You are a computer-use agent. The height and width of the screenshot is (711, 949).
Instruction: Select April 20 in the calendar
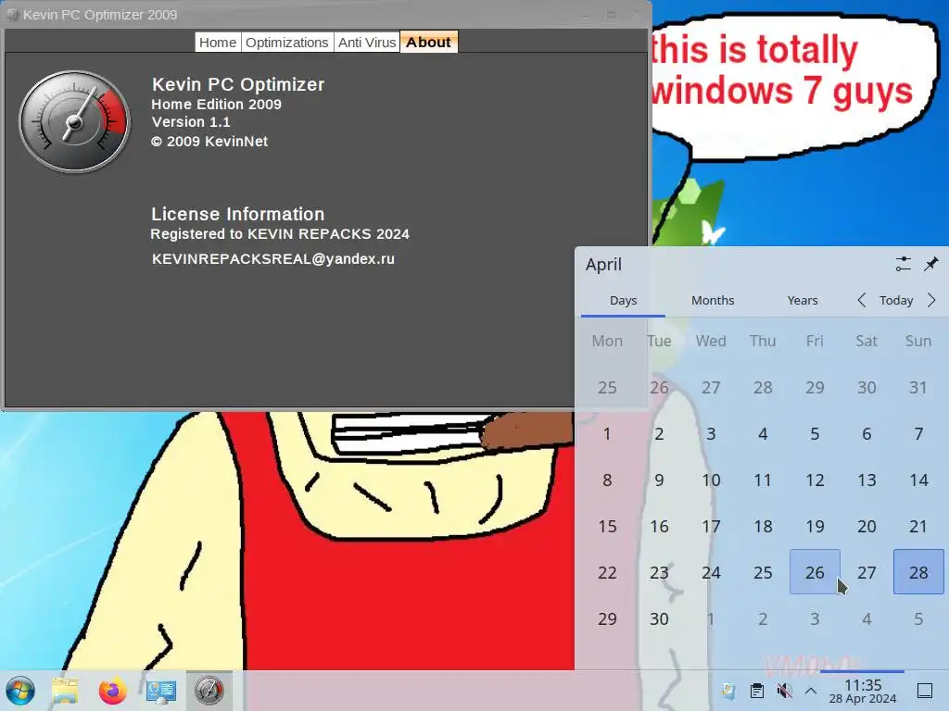click(x=867, y=526)
